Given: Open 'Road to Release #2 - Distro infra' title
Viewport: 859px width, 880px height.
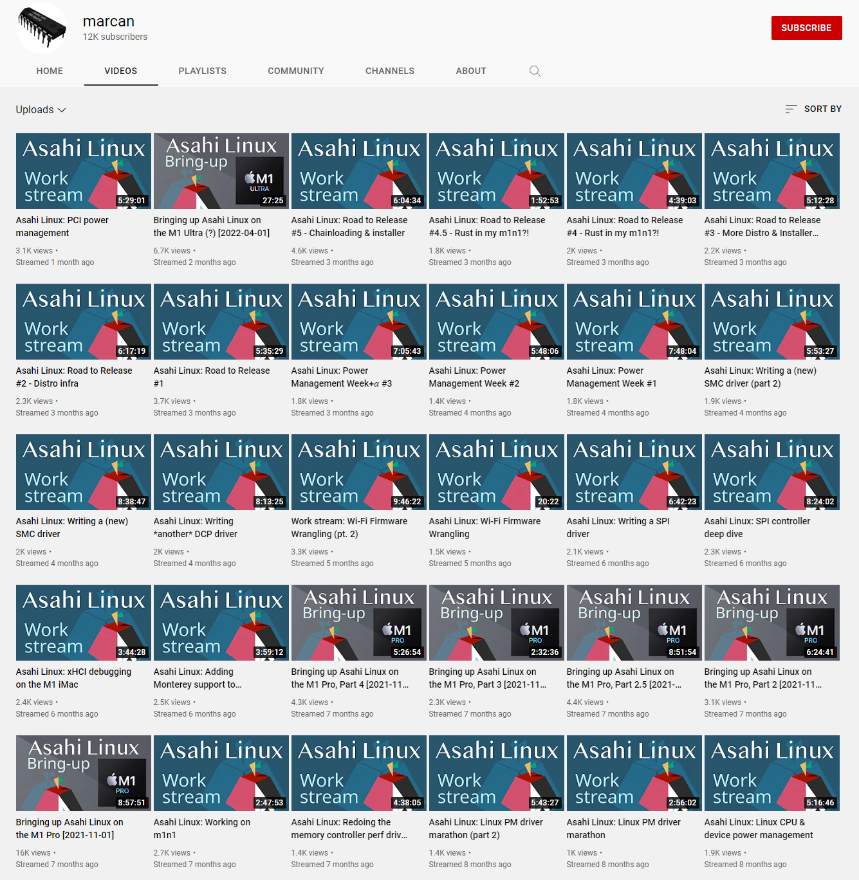Looking at the screenshot, I should [74, 377].
